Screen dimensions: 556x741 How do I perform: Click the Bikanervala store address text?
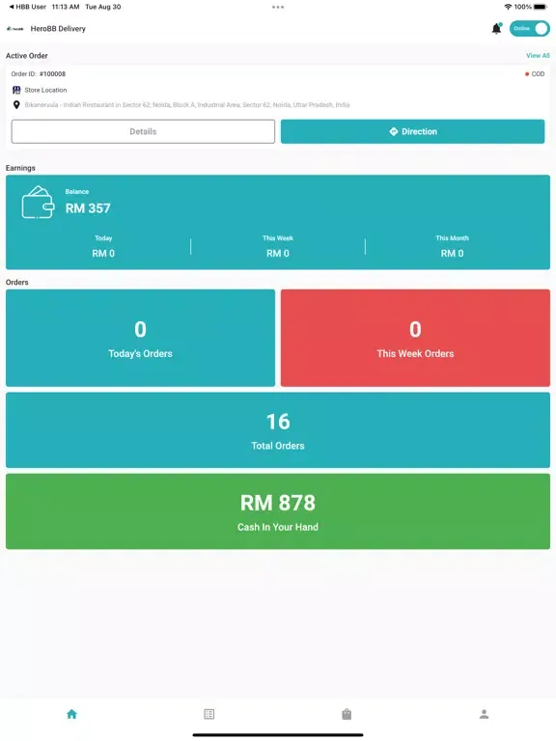coord(187,105)
